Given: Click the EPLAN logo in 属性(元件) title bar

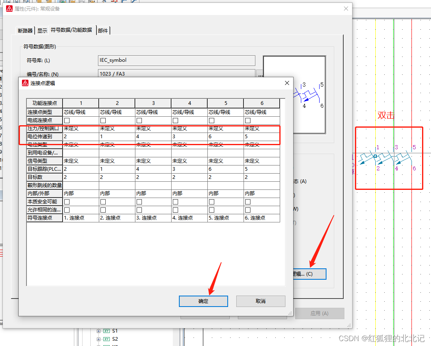Looking at the screenshot, I should pos(9,9).
